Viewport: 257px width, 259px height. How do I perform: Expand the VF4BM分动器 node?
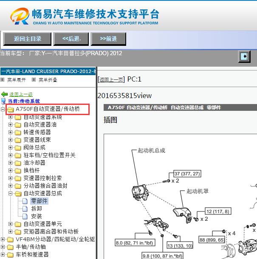3,239
